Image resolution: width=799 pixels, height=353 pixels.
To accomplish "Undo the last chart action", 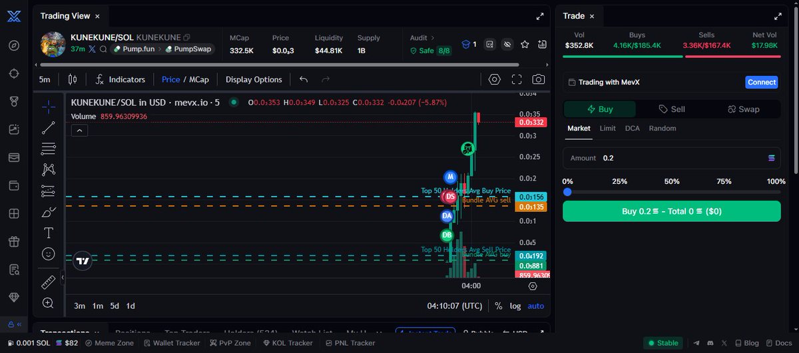I will tap(304, 79).
